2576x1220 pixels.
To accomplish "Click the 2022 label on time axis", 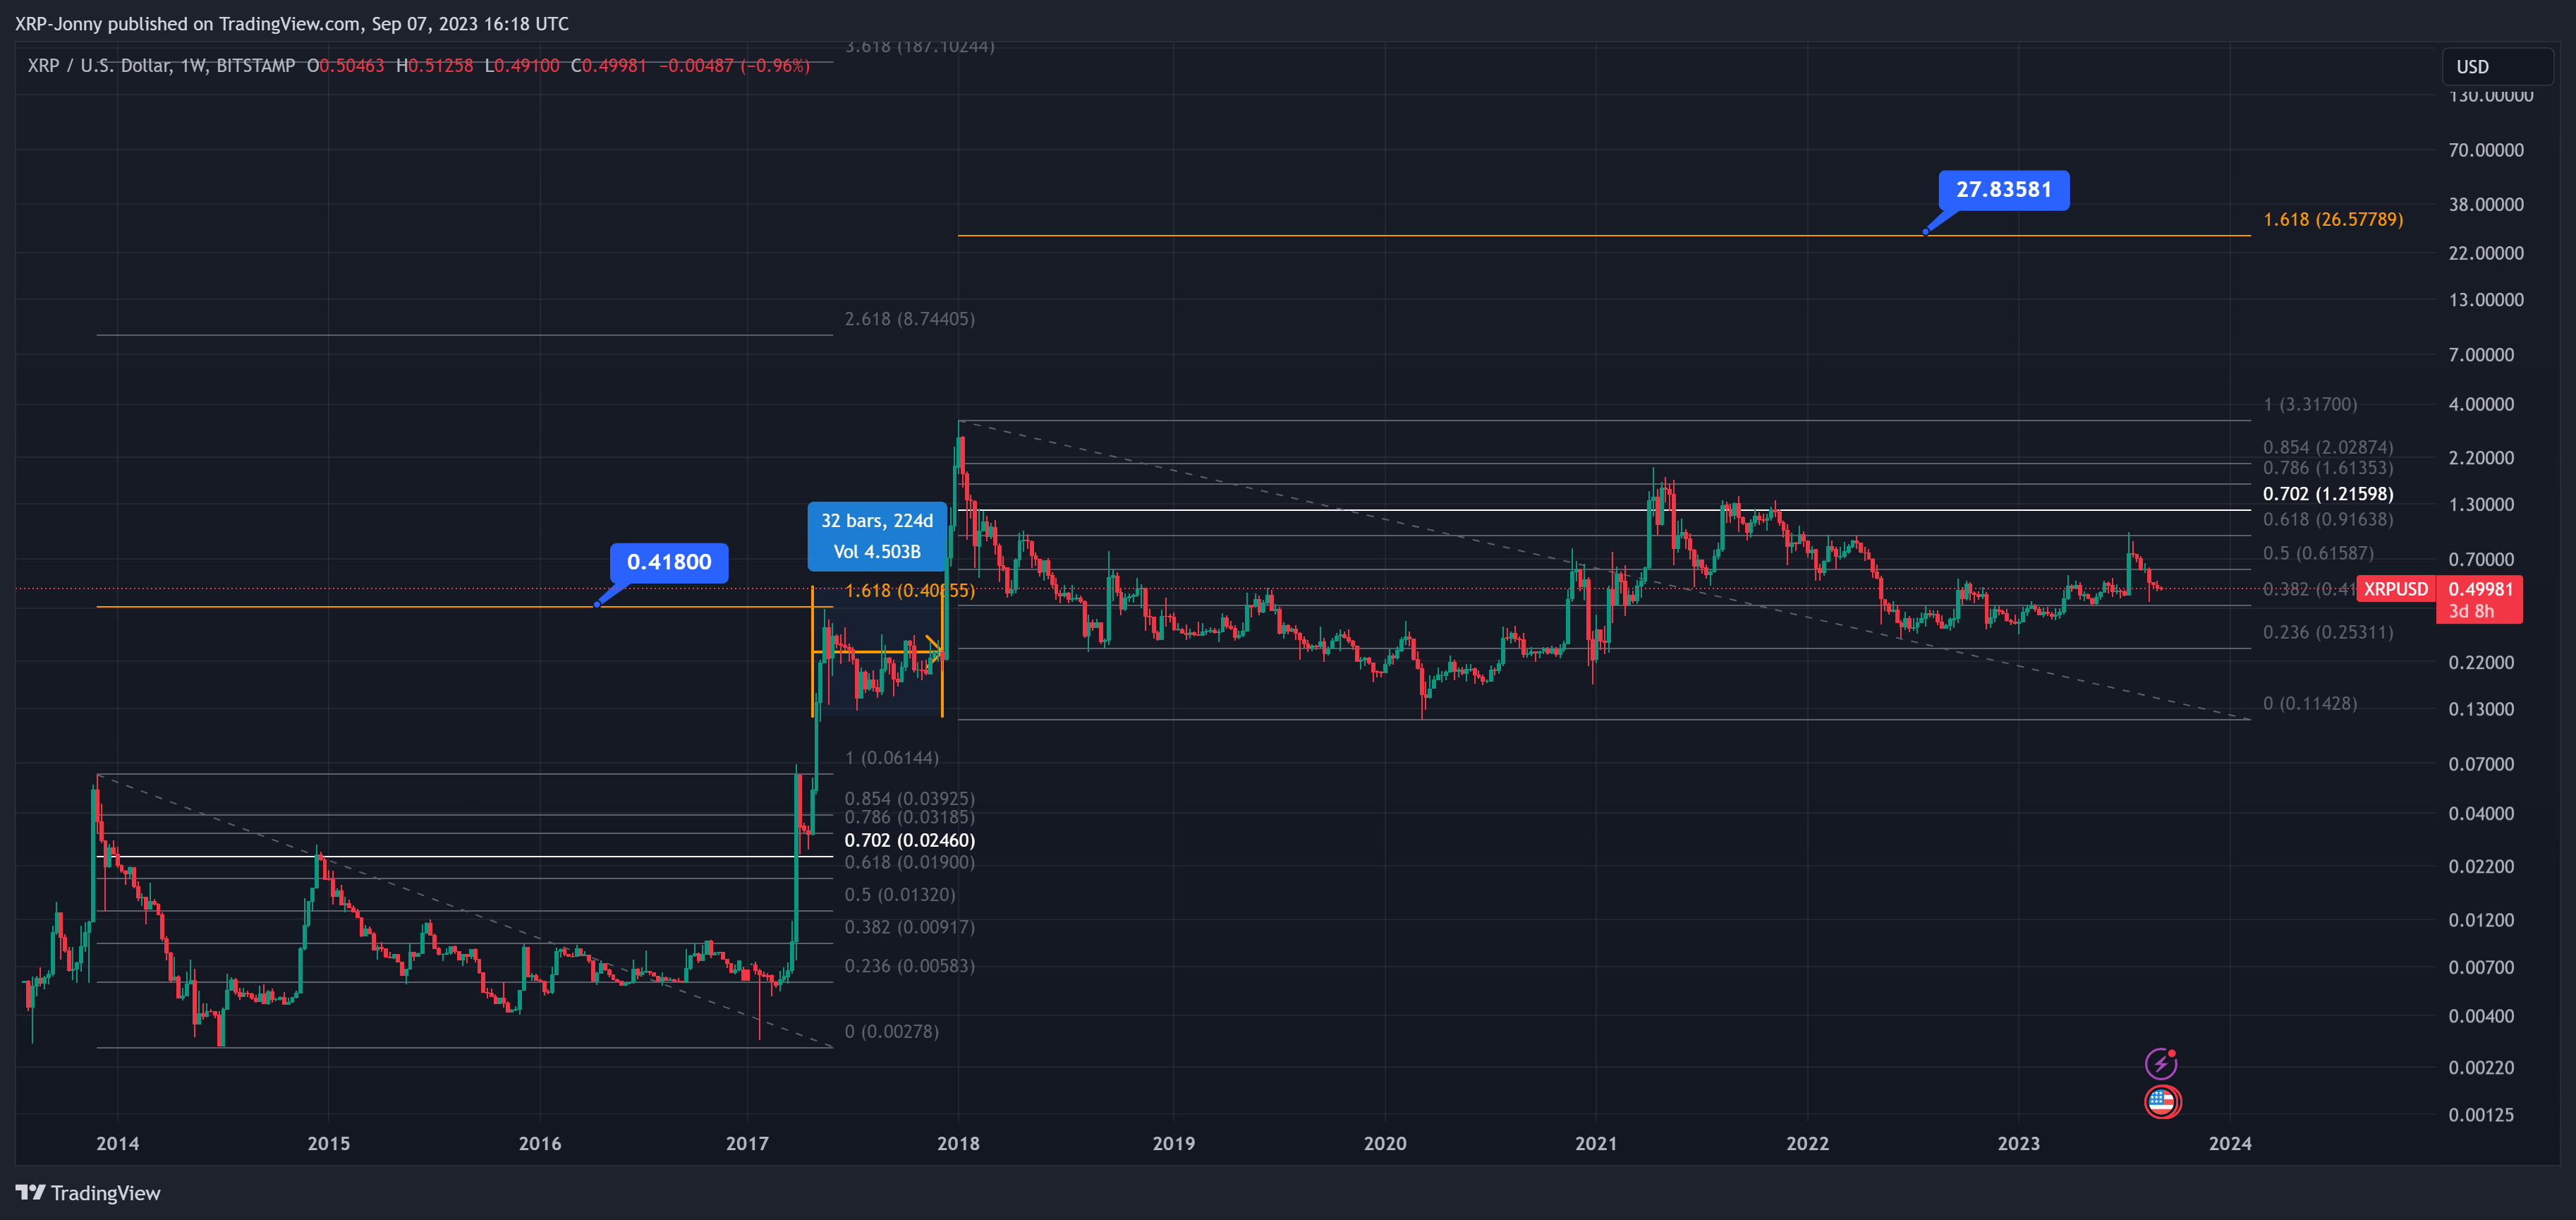I will coord(1808,1143).
